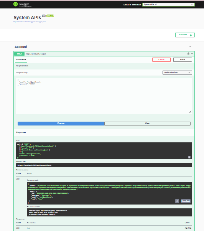This screenshot has height=231, width=204.
Task: Click the Clear button
Action: [147, 124]
